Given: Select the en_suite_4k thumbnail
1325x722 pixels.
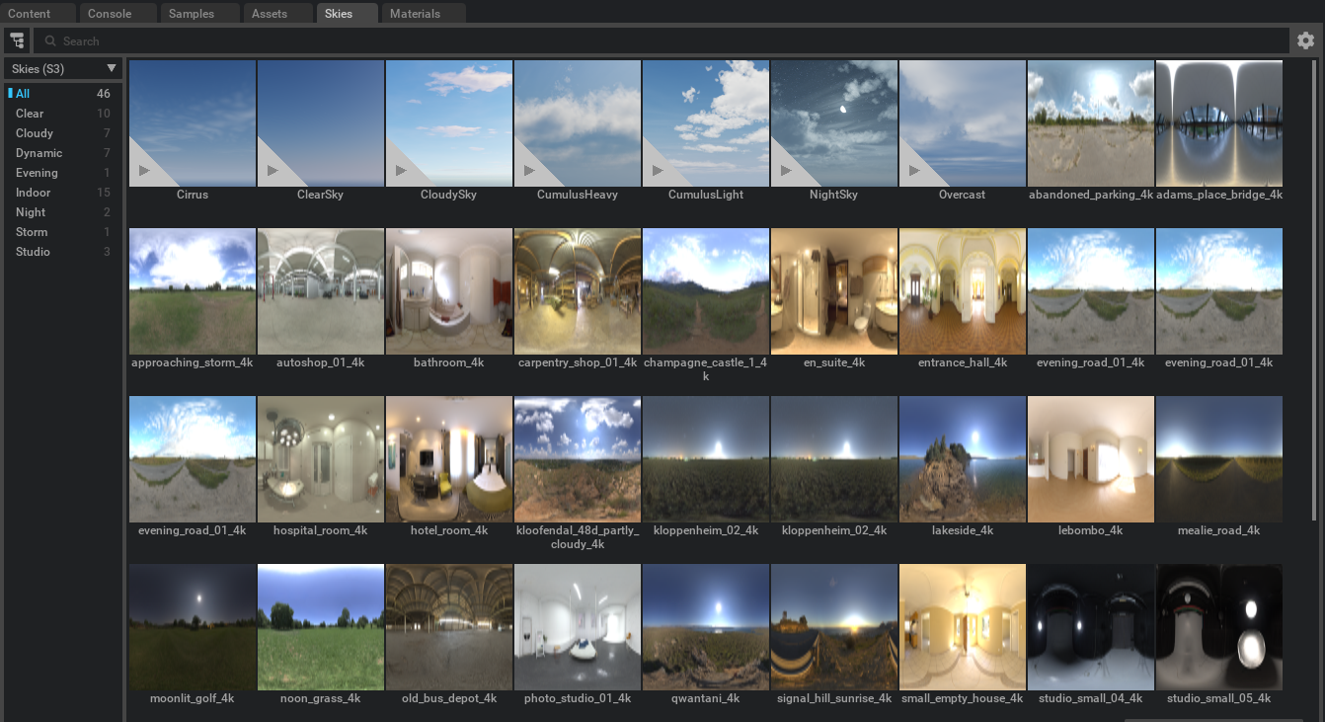Looking at the screenshot, I should (834, 291).
